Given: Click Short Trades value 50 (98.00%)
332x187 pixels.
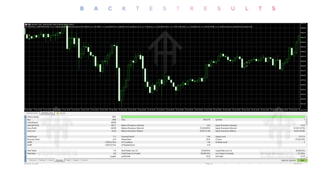Looking at the screenshot, I should [206, 151].
